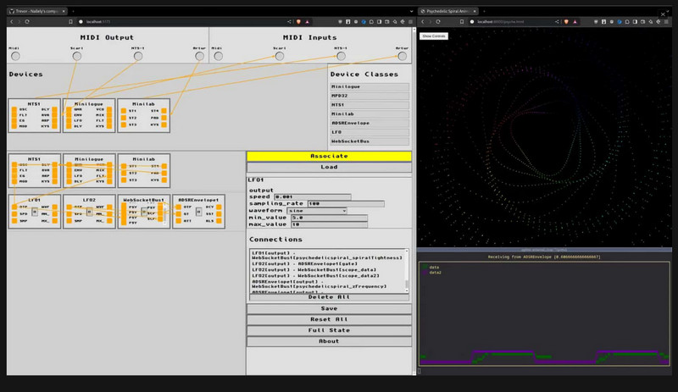Reload the Psychedelic Spiral page
This screenshot has height=392, width=678.
point(438,22)
